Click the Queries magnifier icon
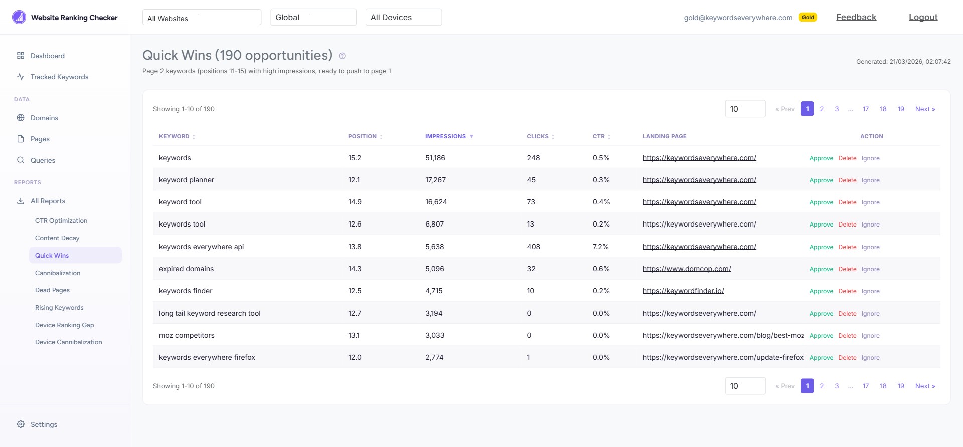This screenshot has height=447, width=963. pos(21,160)
